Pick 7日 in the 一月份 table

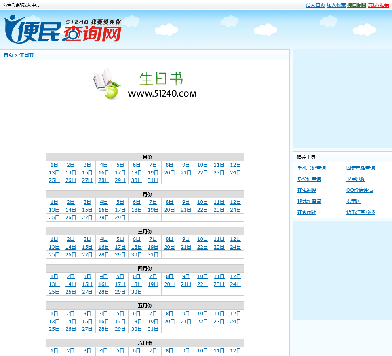tap(153, 165)
